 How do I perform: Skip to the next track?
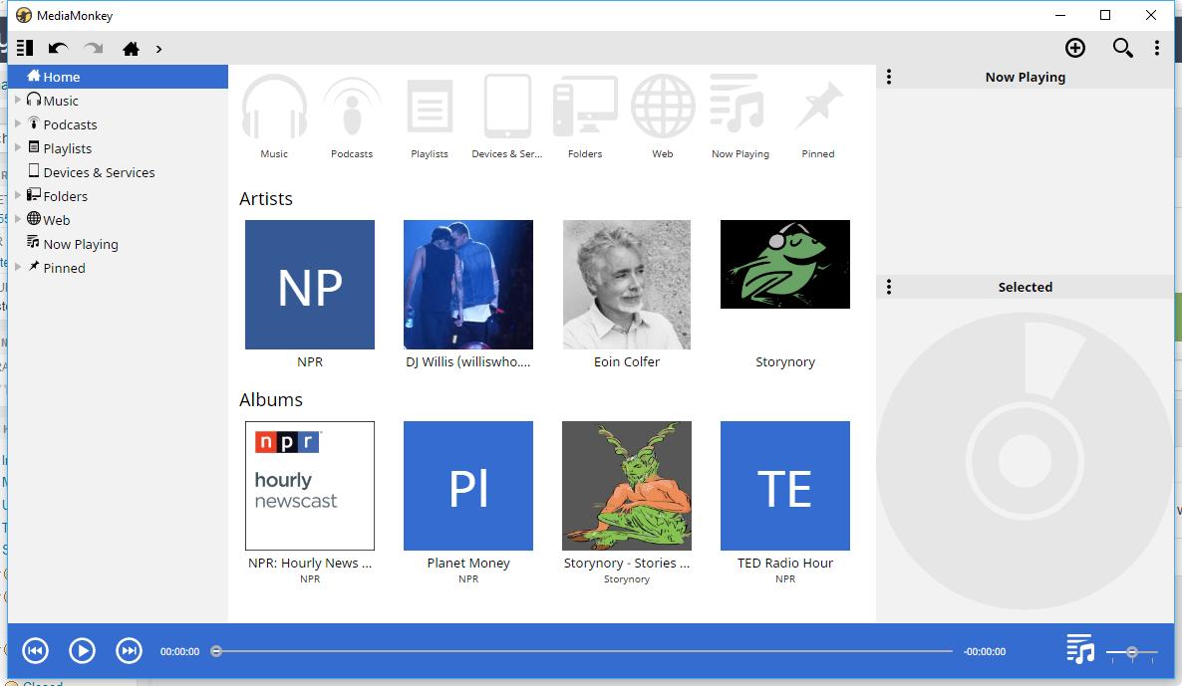pyautogui.click(x=129, y=651)
